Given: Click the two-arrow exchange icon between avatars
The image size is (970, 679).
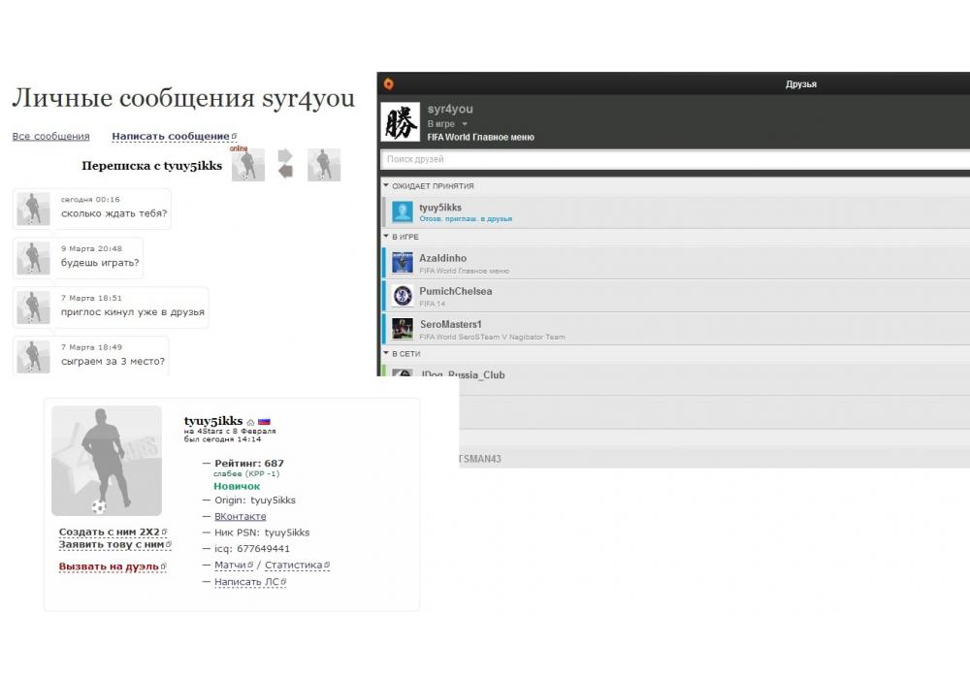Looking at the screenshot, I should 285,164.
